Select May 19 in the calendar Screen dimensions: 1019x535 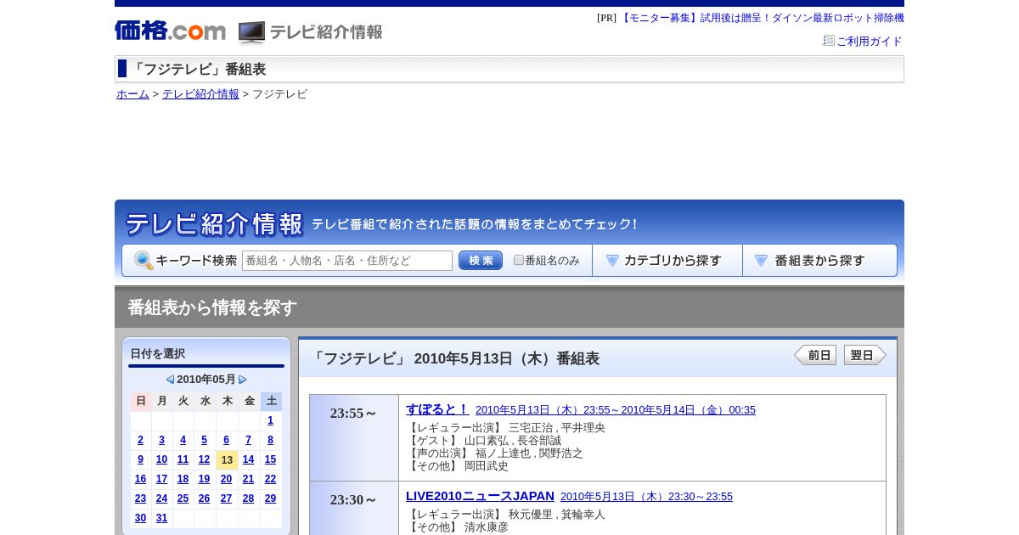pos(204,479)
